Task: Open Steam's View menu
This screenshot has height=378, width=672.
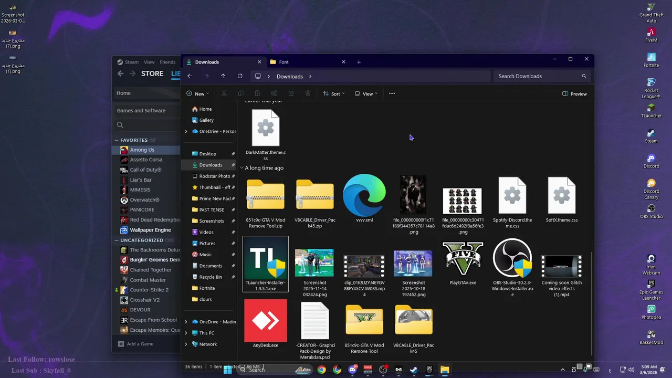Action: tap(149, 62)
